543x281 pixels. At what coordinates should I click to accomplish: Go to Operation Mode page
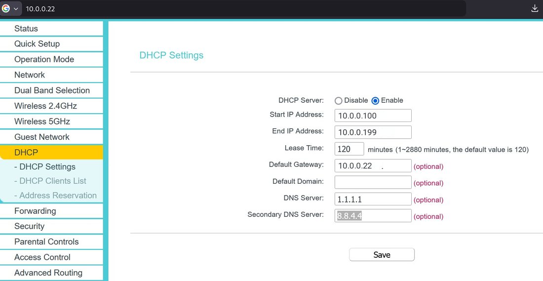pos(51,59)
